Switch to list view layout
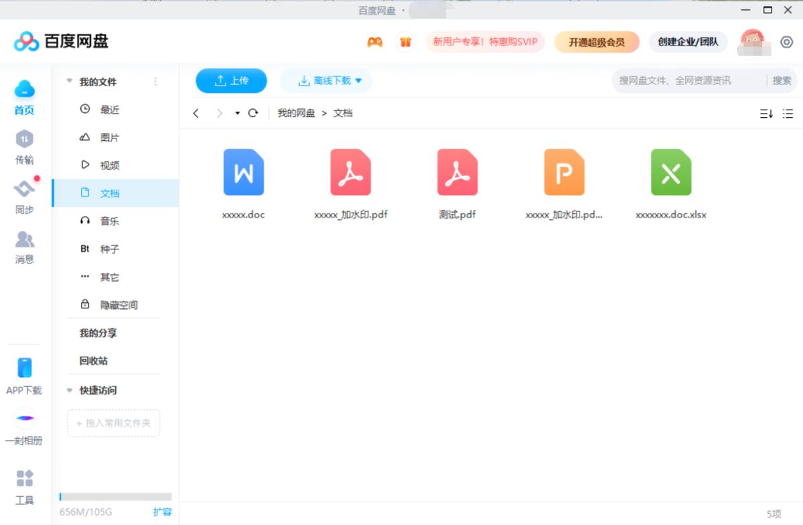 tap(788, 114)
